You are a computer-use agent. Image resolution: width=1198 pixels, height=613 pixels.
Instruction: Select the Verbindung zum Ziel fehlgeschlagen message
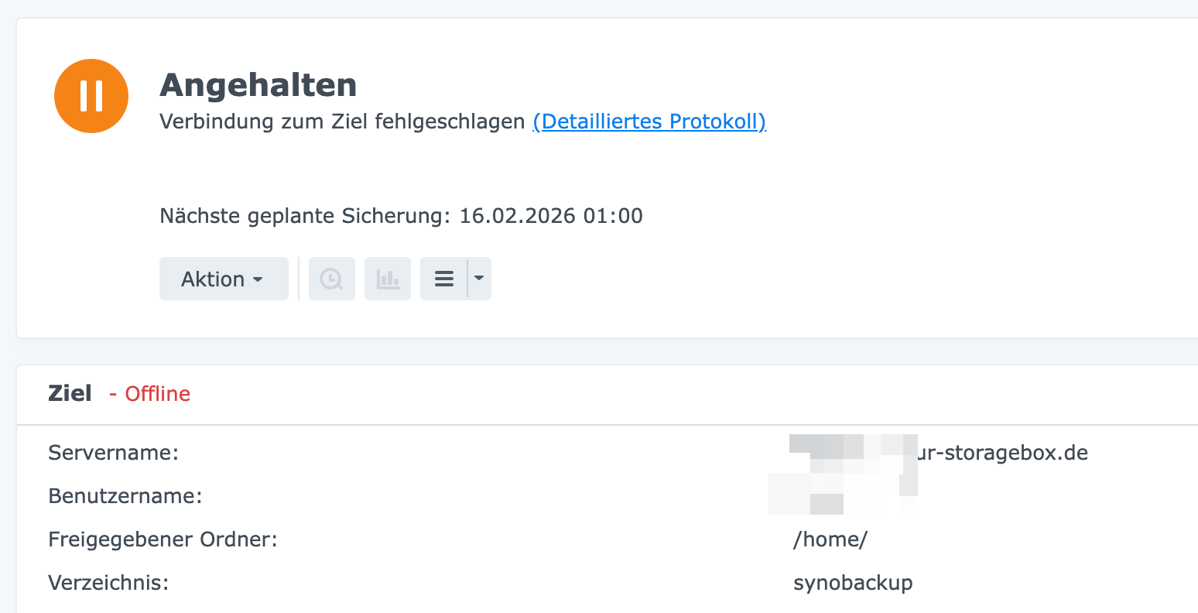pos(342,122)
